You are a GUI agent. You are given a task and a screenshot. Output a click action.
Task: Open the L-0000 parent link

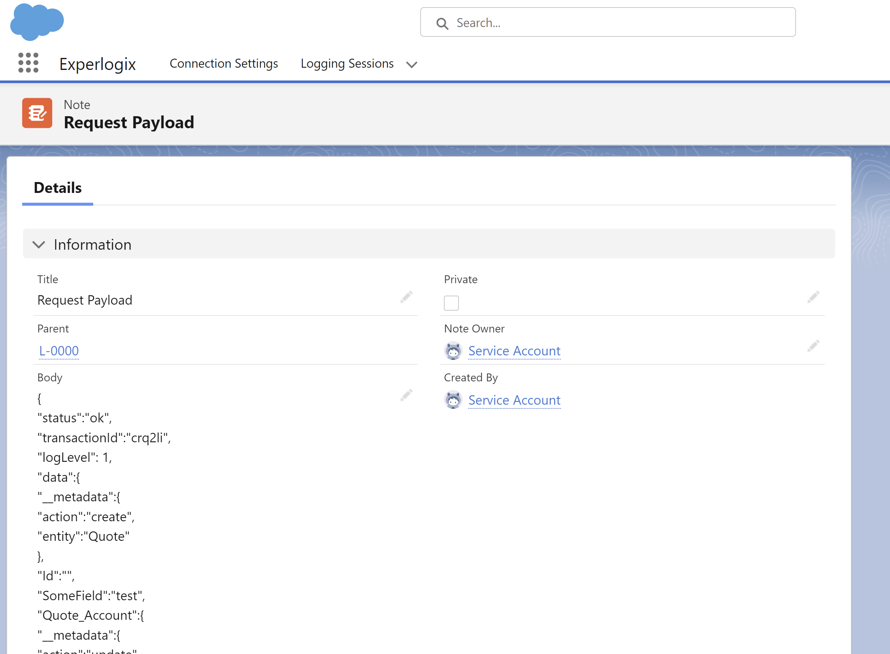point(59,351)
